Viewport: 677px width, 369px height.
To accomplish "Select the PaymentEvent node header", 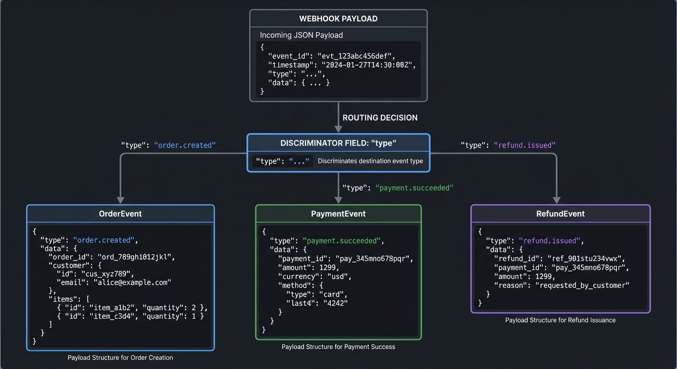I will tap(338, 213).
